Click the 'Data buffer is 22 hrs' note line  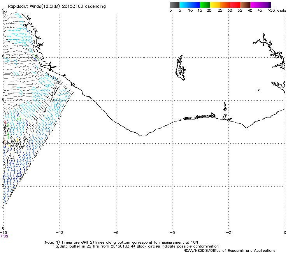point(137,246)
